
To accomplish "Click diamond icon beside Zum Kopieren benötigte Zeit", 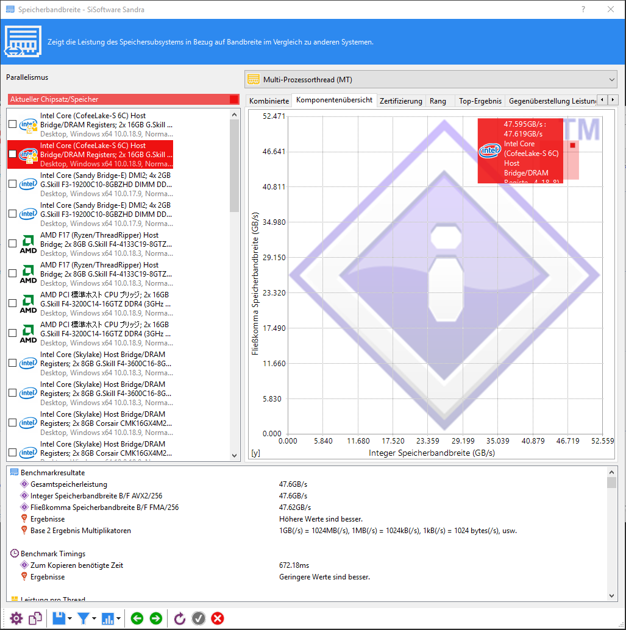I will [24, 565].
